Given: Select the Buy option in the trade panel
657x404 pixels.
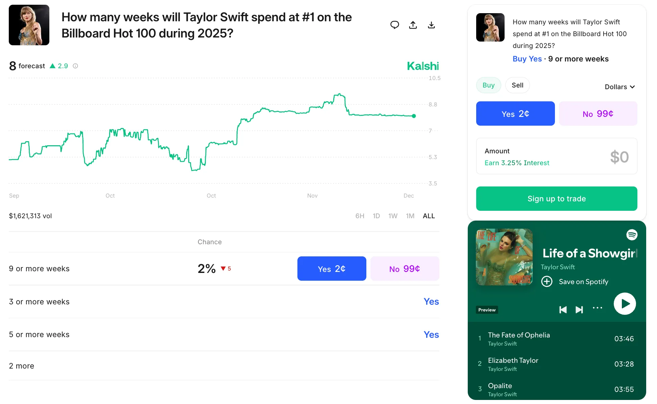Looking at the screenshot, I should pos(488,85).
